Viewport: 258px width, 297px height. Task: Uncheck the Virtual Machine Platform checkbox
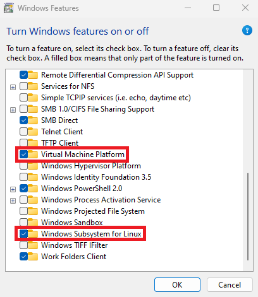(23, 154)
